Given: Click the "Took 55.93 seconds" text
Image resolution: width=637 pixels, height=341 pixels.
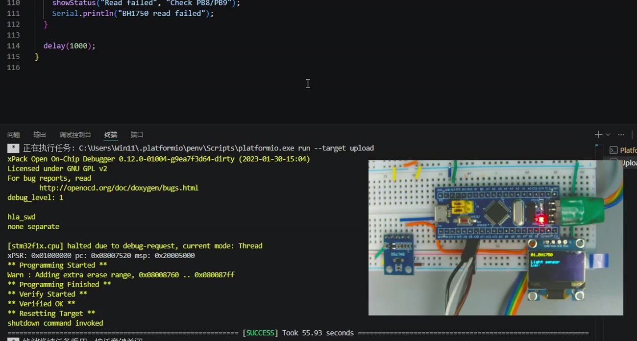Looking at the screenshot, I should pyautogui.click(x=318, y=333).
